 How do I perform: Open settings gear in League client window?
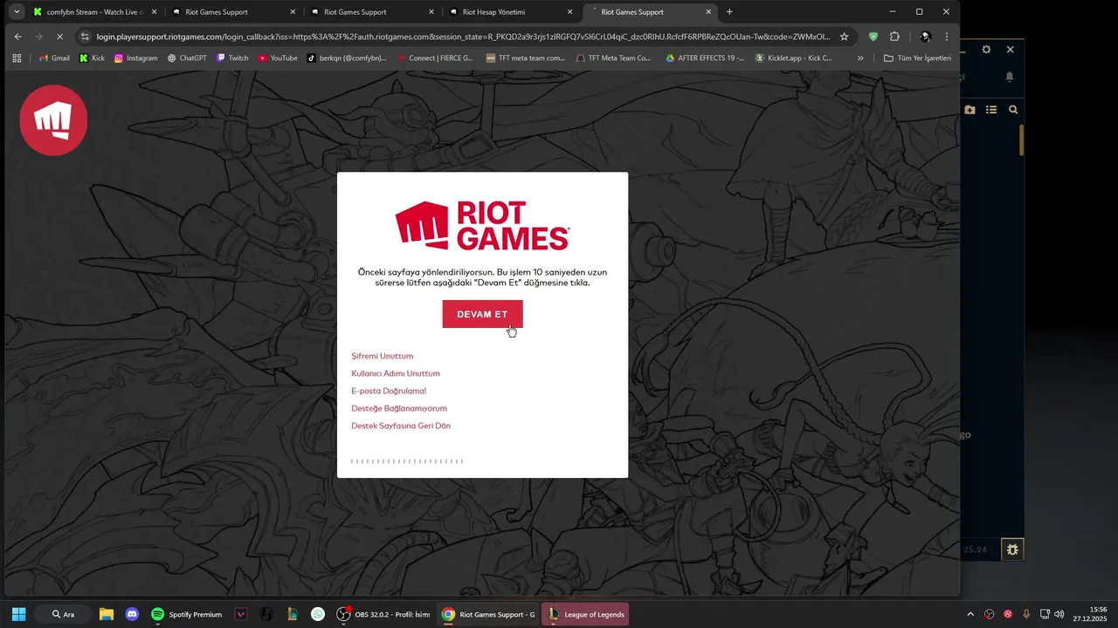click(x=986, y=50)
